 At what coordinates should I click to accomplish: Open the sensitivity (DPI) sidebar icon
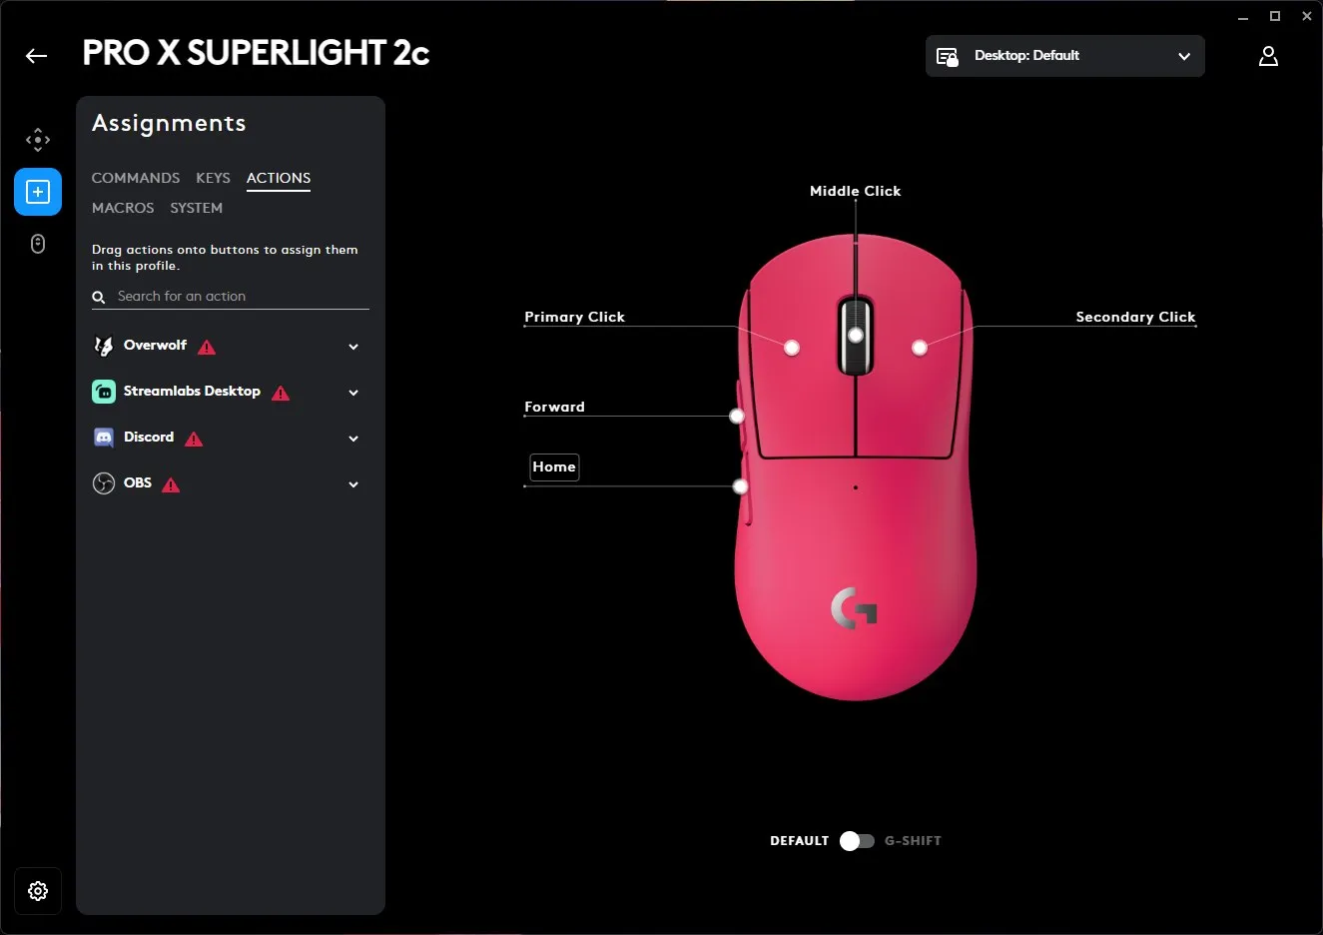pos(38,140)
